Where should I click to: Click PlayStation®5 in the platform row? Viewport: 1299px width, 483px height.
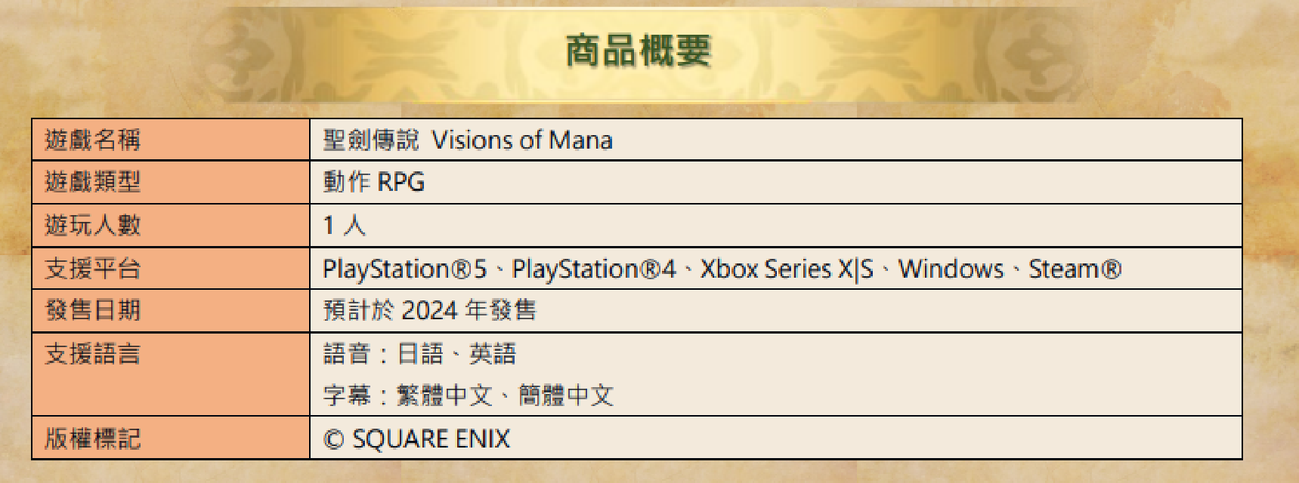point(405,269)
